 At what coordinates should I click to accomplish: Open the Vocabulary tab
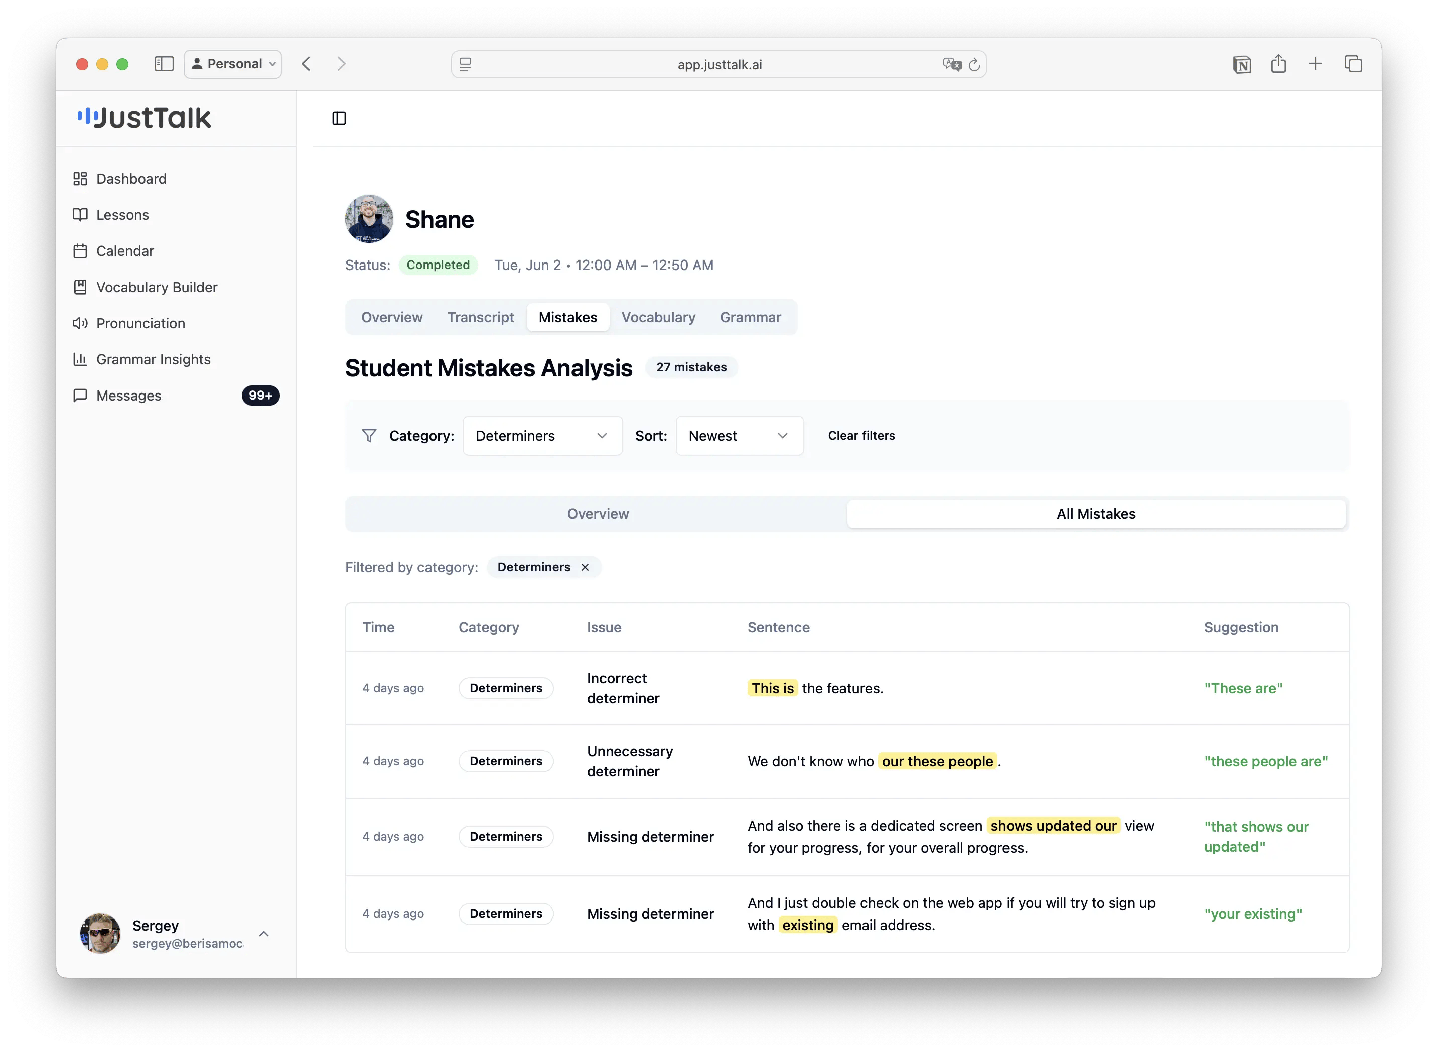pos(659,317)
